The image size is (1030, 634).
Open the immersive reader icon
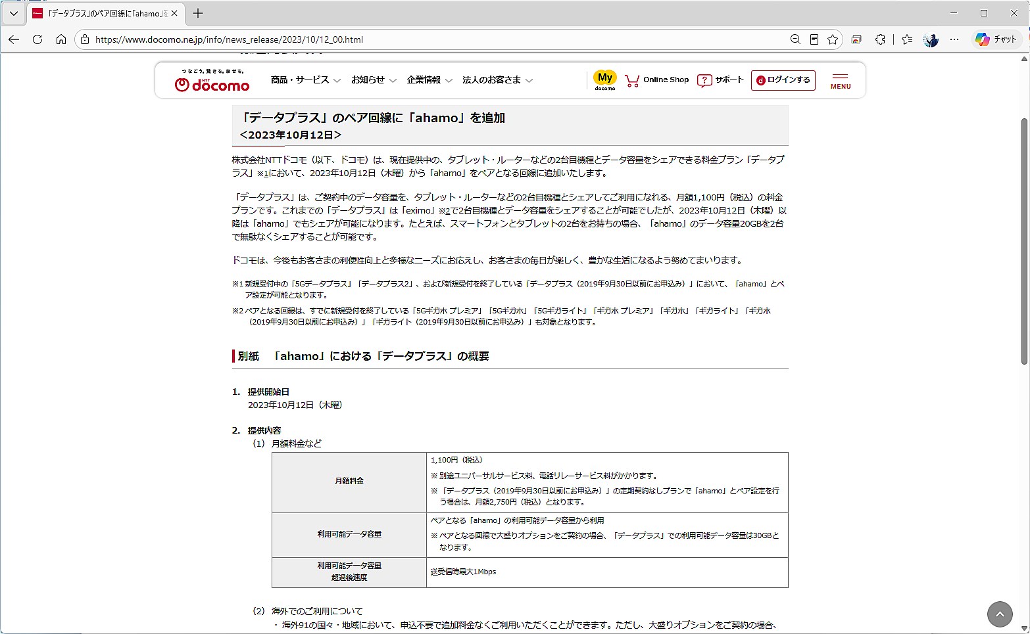pyautogui.click(x=814, y=39)
